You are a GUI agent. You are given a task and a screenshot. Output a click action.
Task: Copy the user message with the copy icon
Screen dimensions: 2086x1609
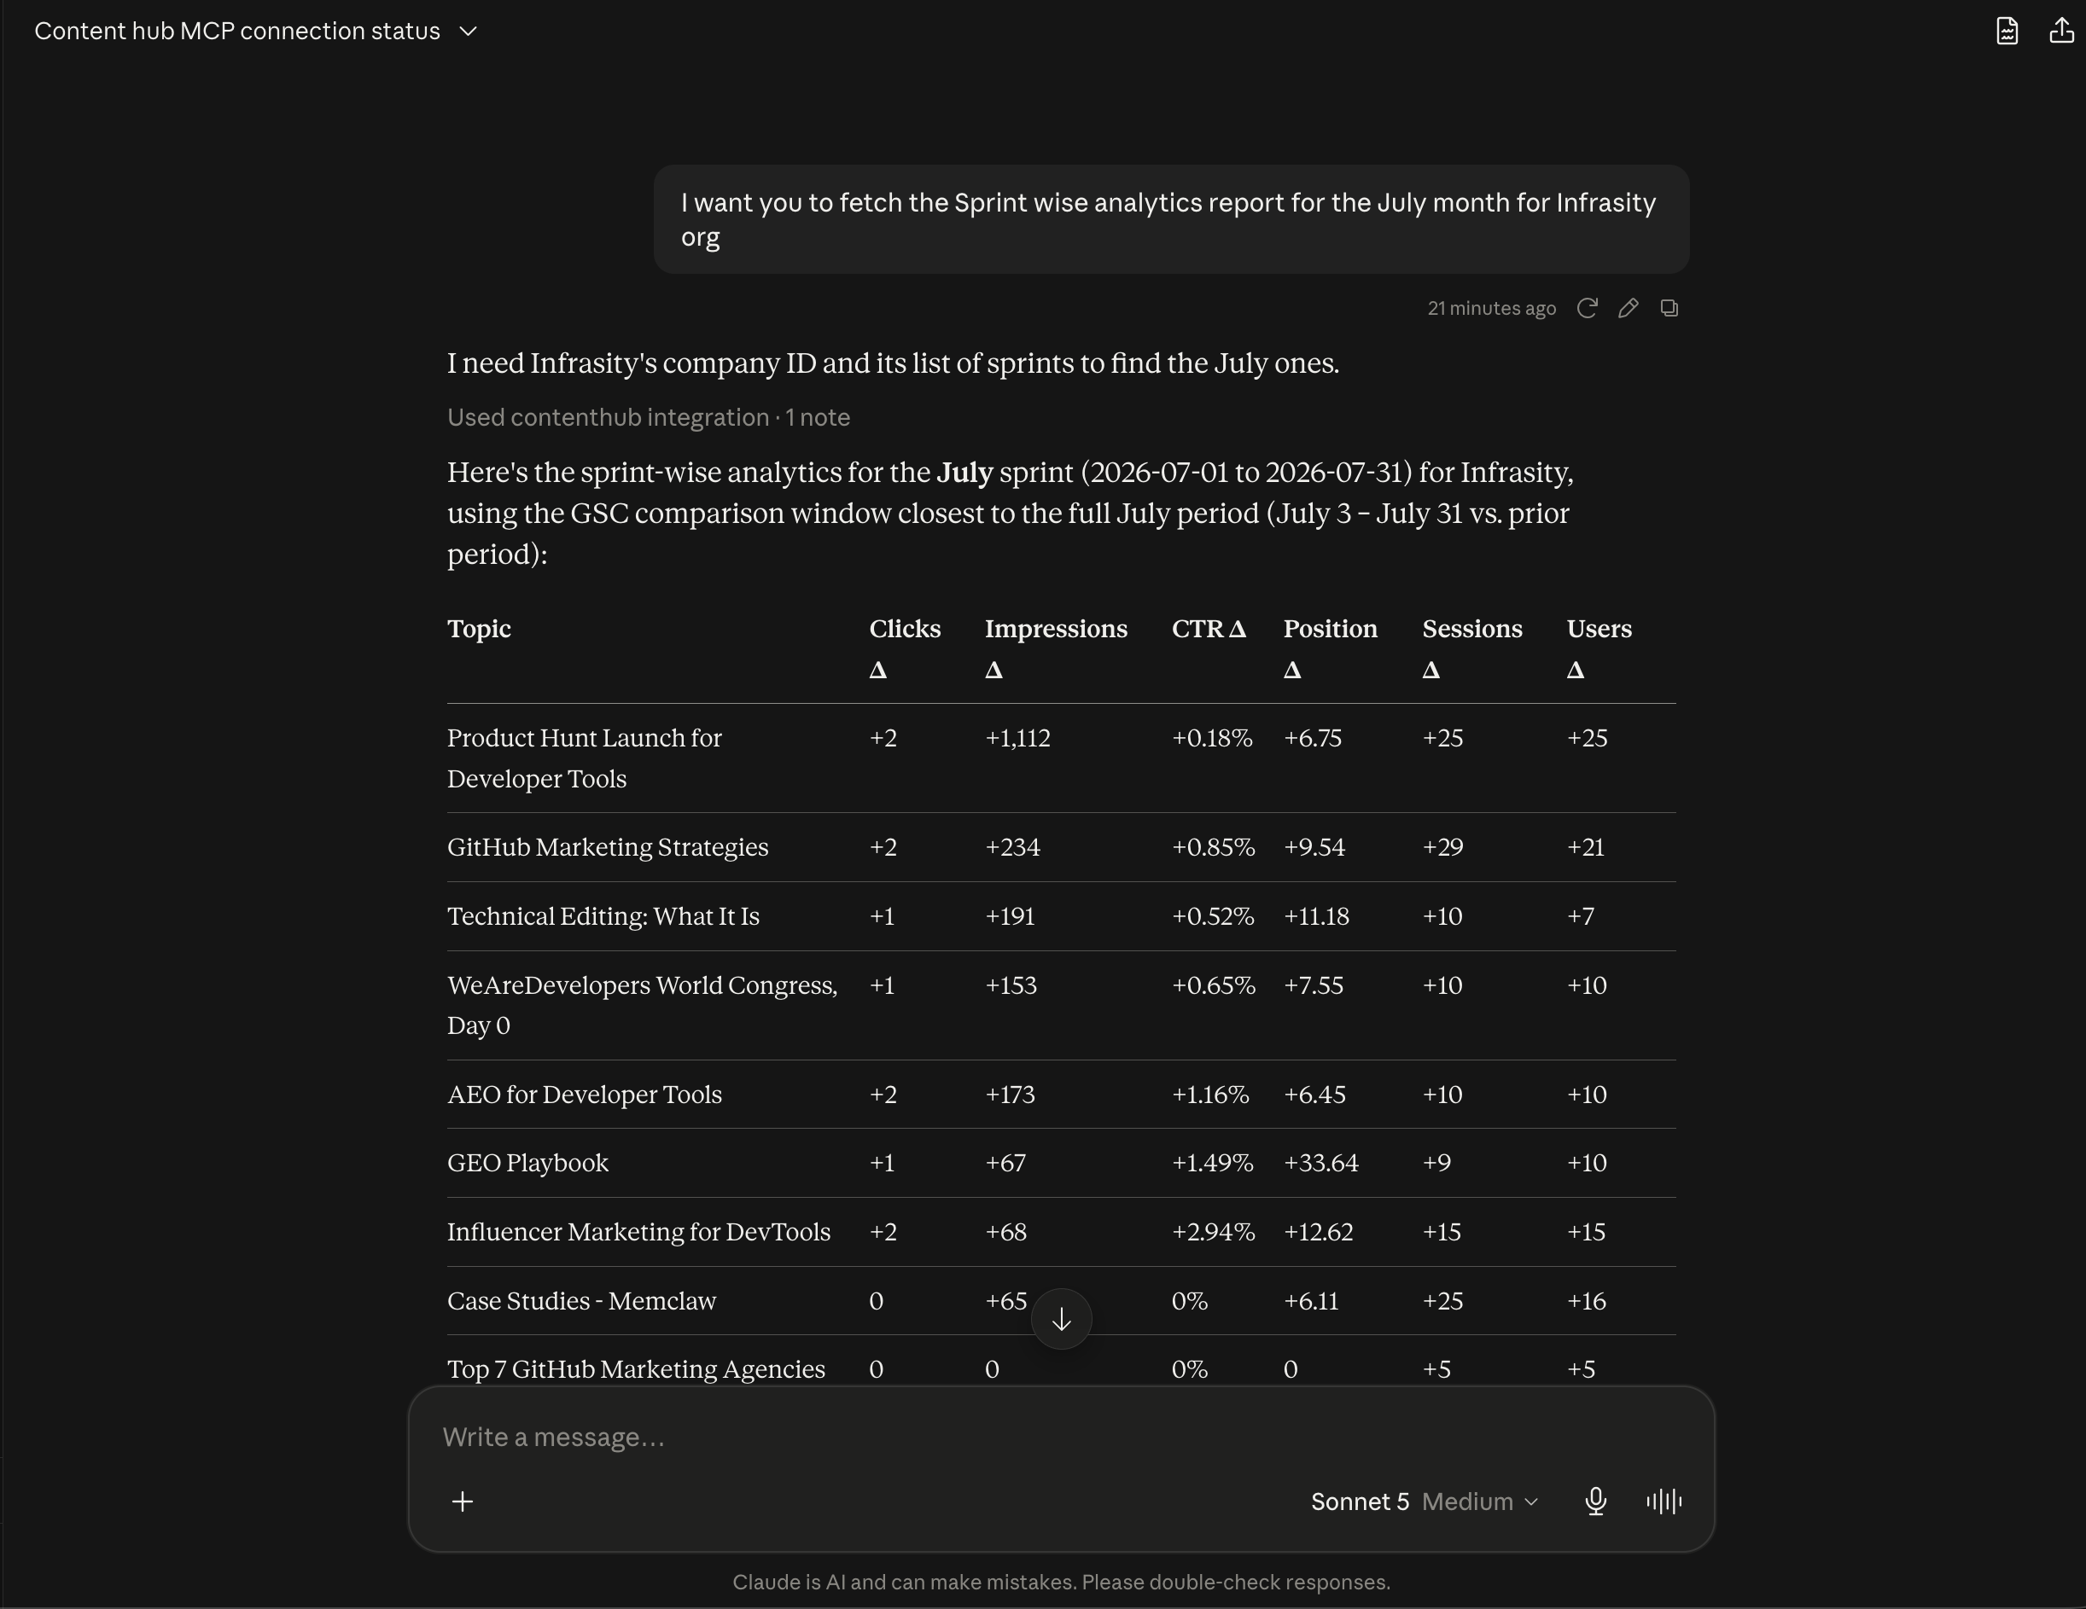[1669, 309]
